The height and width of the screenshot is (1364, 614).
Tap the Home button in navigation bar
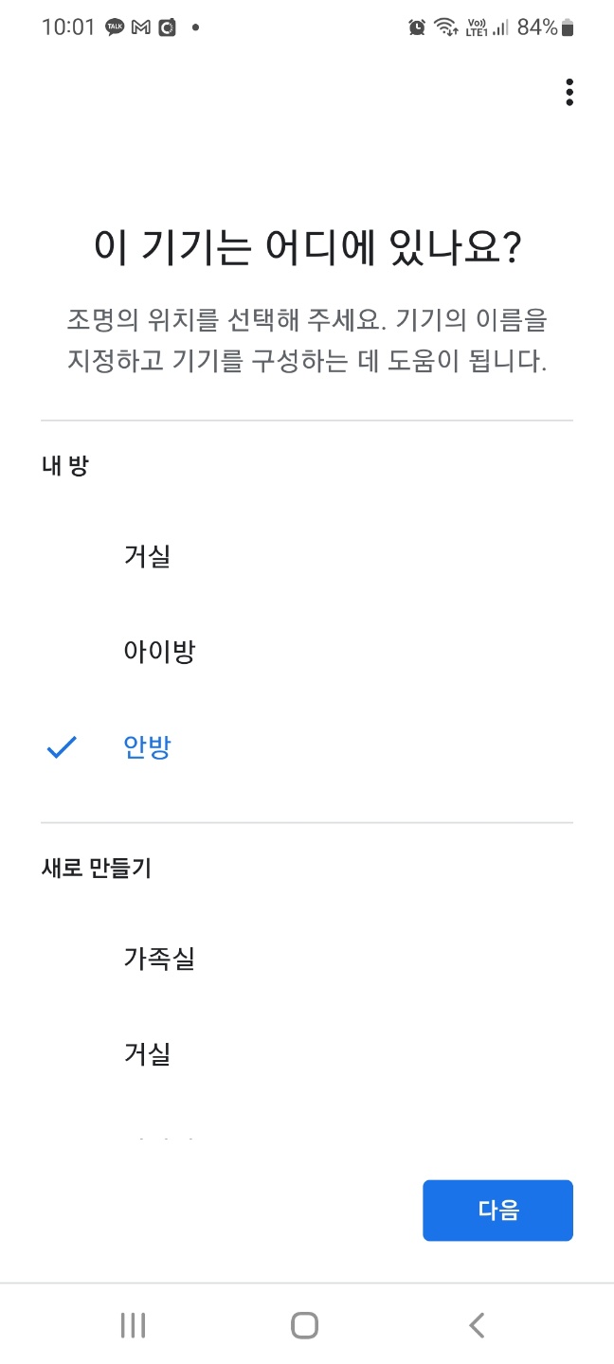pos(303,1326)
